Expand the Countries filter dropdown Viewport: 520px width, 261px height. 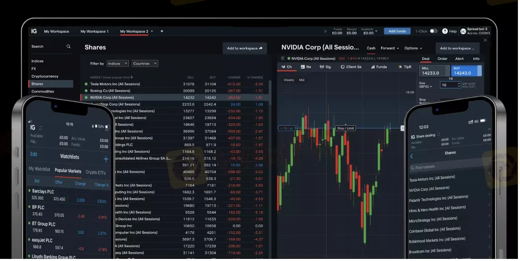(145, 63)
